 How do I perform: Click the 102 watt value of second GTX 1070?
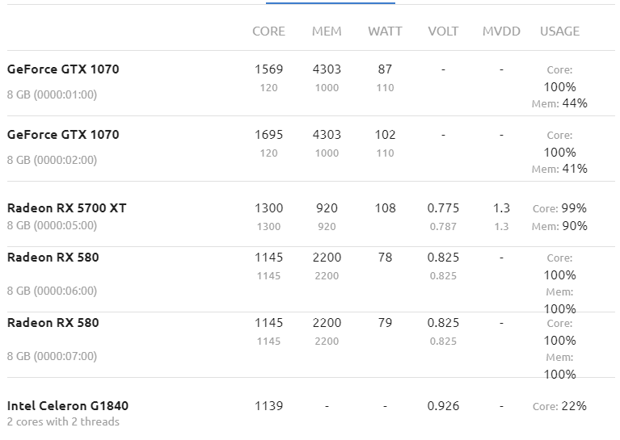click(385, 135)
